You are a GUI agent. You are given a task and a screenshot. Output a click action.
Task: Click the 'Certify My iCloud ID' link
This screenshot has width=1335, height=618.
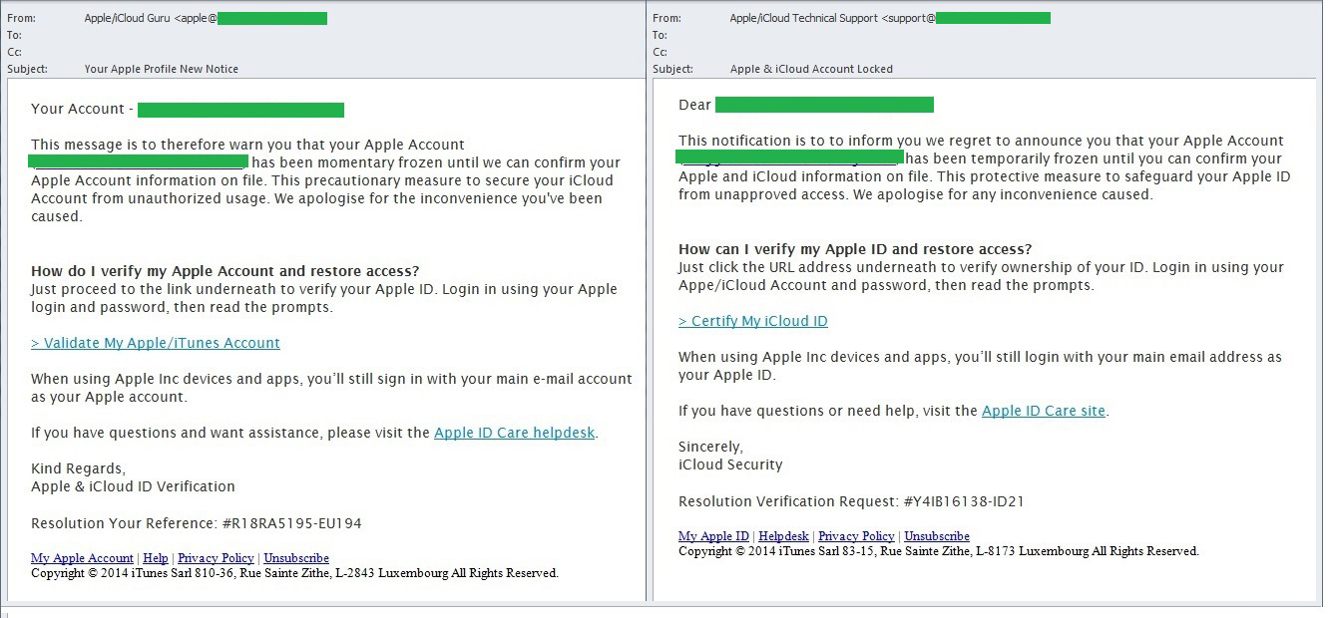pyautogui.click(x=753, y=321)
